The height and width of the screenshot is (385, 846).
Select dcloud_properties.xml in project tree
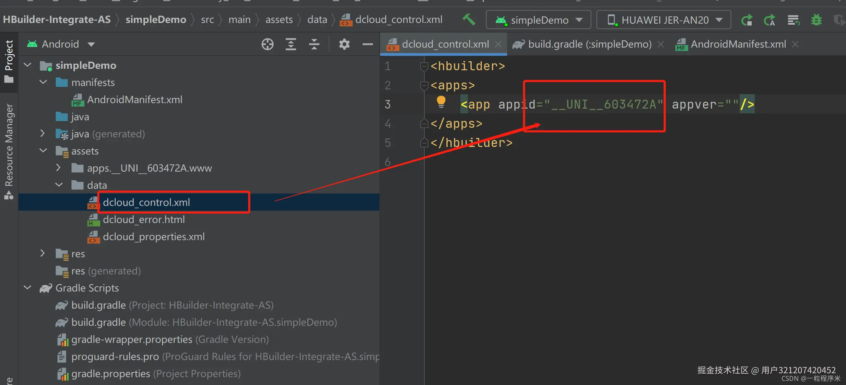click(153, 237)
